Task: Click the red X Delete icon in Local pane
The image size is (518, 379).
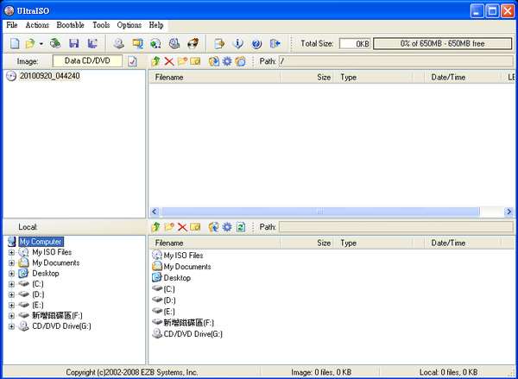Action: [x=182, y=227]
